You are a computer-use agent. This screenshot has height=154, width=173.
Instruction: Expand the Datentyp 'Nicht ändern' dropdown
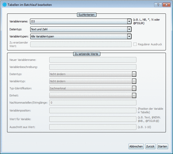click(134, 74)
